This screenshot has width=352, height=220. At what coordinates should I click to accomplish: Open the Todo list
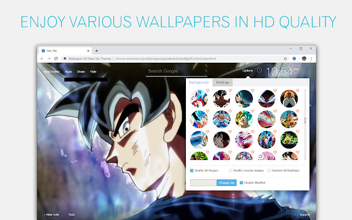click(x=71, y=215)
